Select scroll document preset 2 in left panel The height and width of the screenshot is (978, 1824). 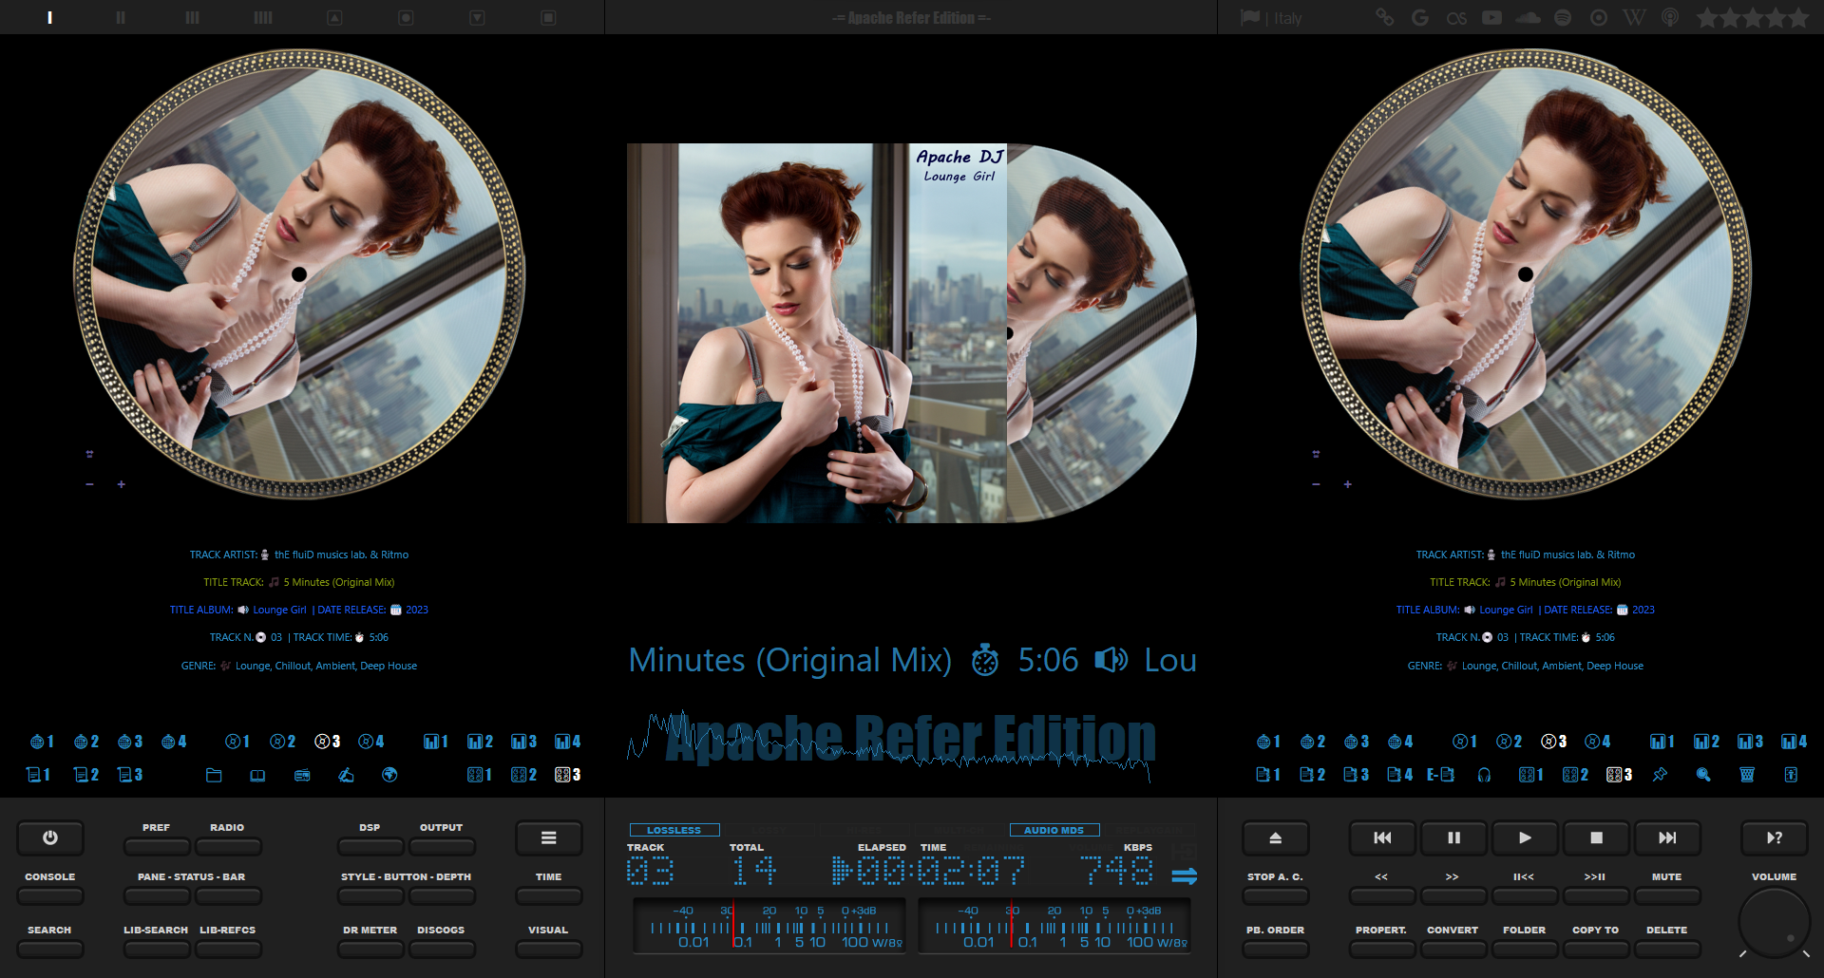click(86, 775)
